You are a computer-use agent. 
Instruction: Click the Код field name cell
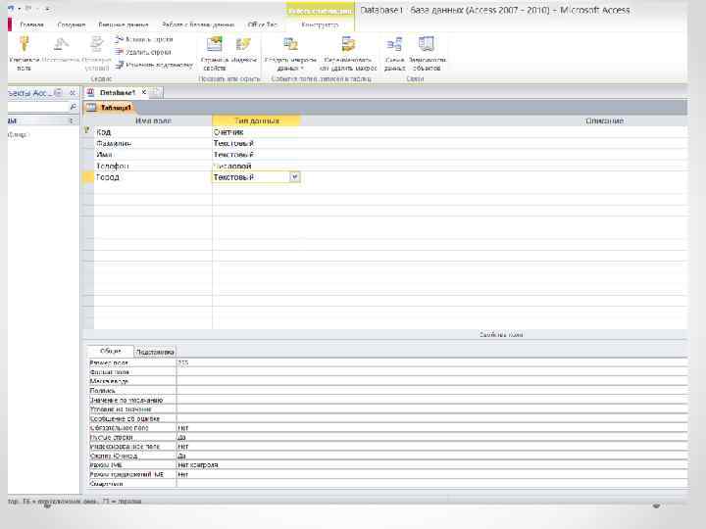tap(153, 132)
